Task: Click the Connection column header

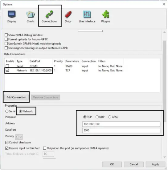Action: click(88, 61)
